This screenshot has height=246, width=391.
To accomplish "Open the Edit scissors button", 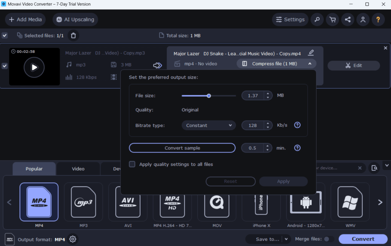I will (354, 66).
